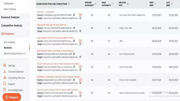This screenshot has height=101, width=180.
Task: Select last seen date 07/26/2021
Action: (x=173, y=15)
